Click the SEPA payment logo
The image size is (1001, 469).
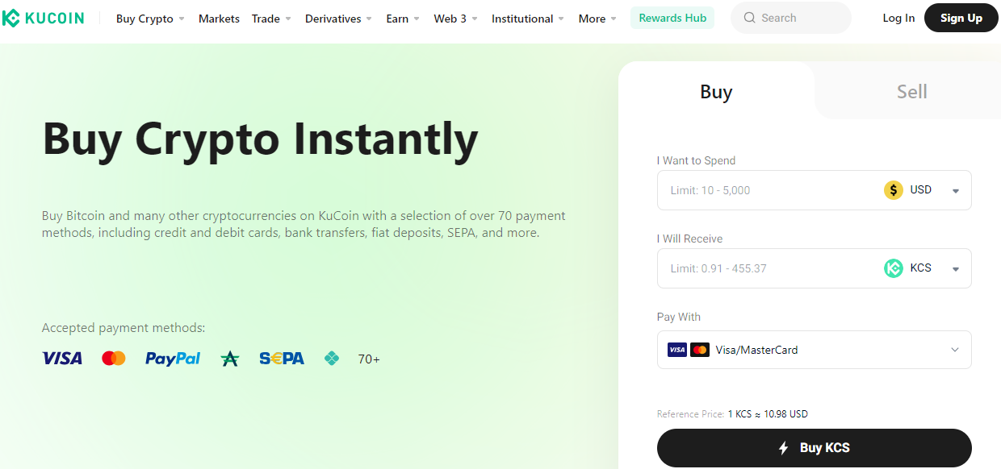(x=282, y=359)
